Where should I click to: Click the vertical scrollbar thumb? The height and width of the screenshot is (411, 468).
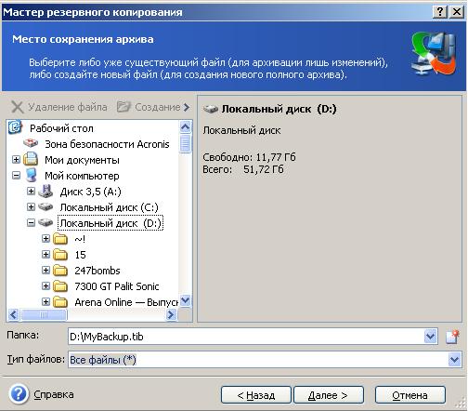coord(185,143)
